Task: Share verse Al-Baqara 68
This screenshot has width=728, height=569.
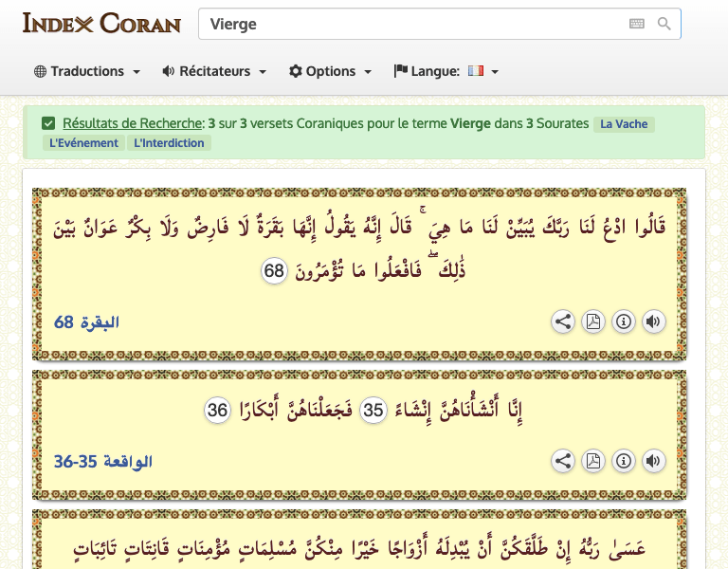Action: pyautogui.click(x=563, y=321)
